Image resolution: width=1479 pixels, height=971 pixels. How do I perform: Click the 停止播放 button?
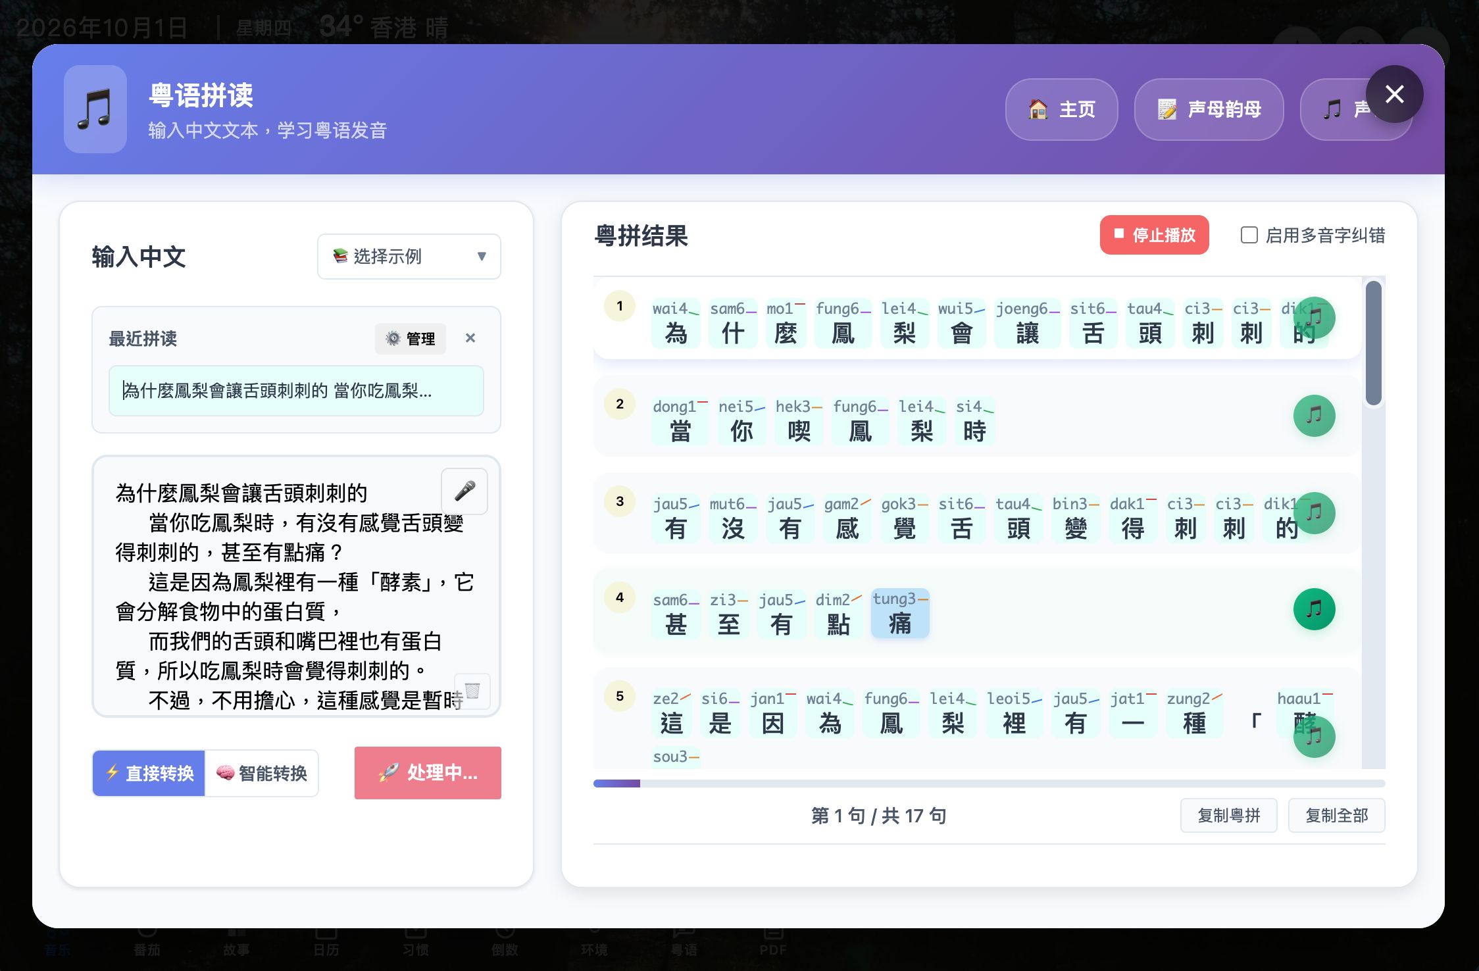tap(1155, 235)
